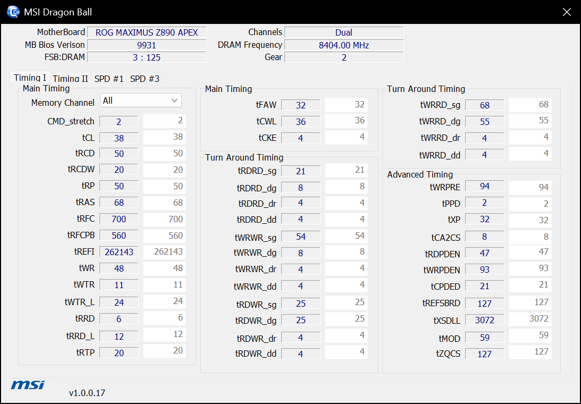Close the MSI Dragon Ball window
Screen dimensions: 581x404
[567, 12]
